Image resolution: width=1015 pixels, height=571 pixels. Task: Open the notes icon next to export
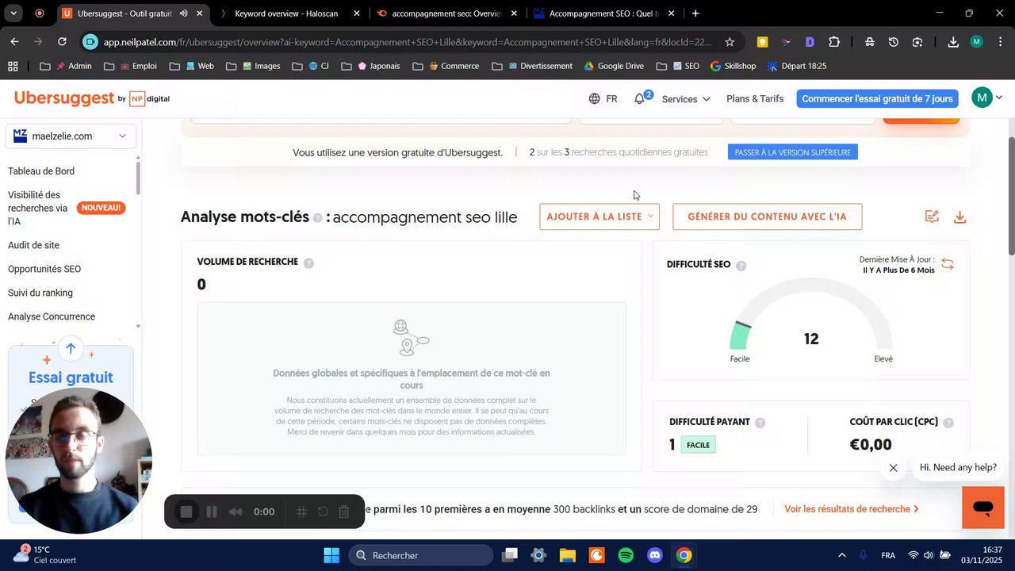[932, 217]
